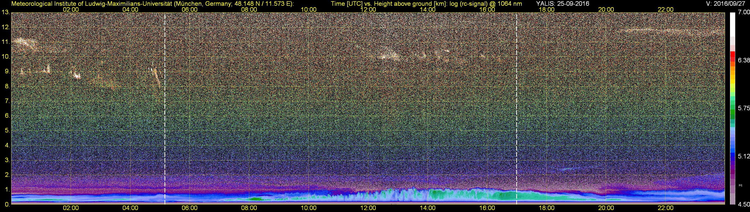Click the '12:00' label on the top time axis
750x212 pixels.
point(368,9)
